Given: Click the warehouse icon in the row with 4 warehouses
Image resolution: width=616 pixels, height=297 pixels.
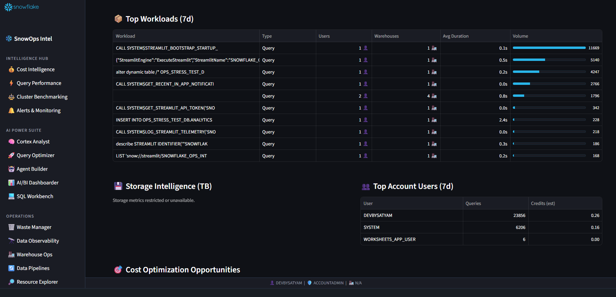Looking at the screenshot, I should [x=434, y=96].
